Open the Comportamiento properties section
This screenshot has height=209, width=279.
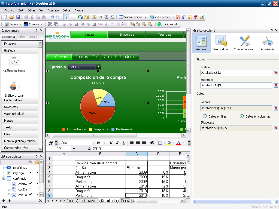pyautogui.click(x=244, y=43)
